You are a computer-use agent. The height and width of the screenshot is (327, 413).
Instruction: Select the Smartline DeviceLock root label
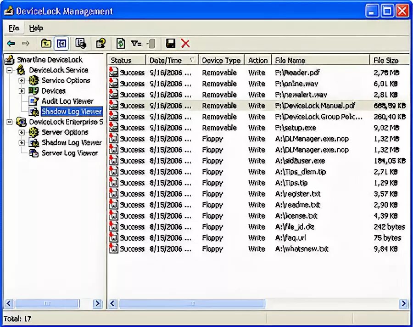pos(50,60)
